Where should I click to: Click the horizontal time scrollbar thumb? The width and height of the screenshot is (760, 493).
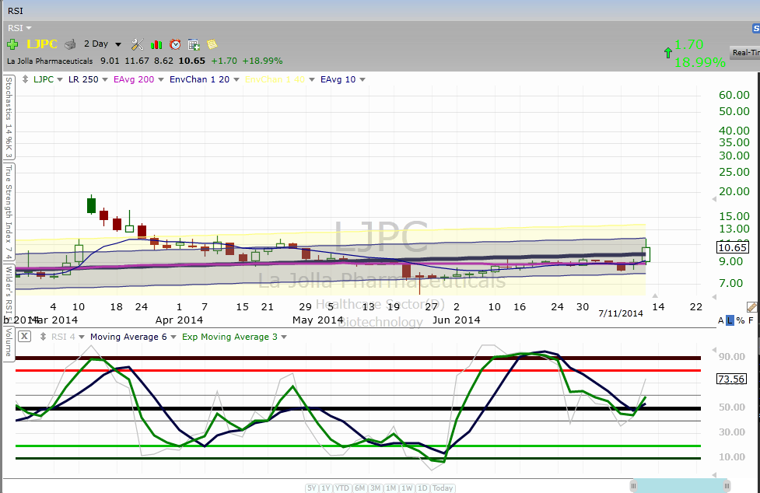coord(678,486)
